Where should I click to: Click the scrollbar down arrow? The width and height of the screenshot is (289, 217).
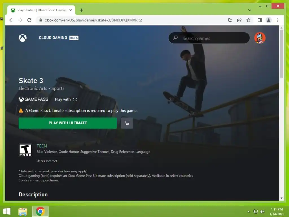click(281, 198)
